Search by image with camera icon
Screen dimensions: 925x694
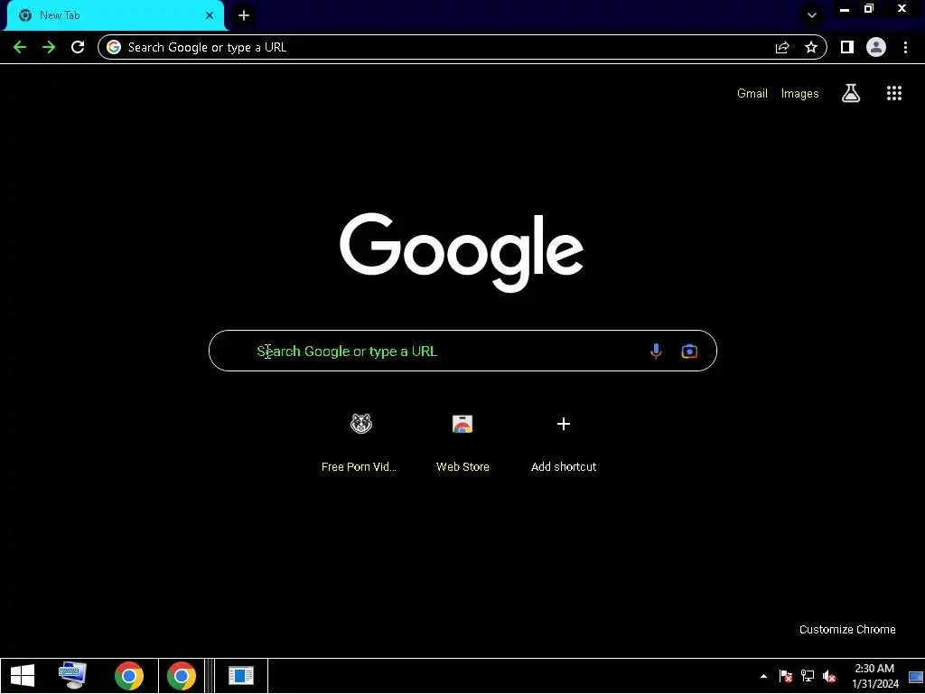[689, 352]
